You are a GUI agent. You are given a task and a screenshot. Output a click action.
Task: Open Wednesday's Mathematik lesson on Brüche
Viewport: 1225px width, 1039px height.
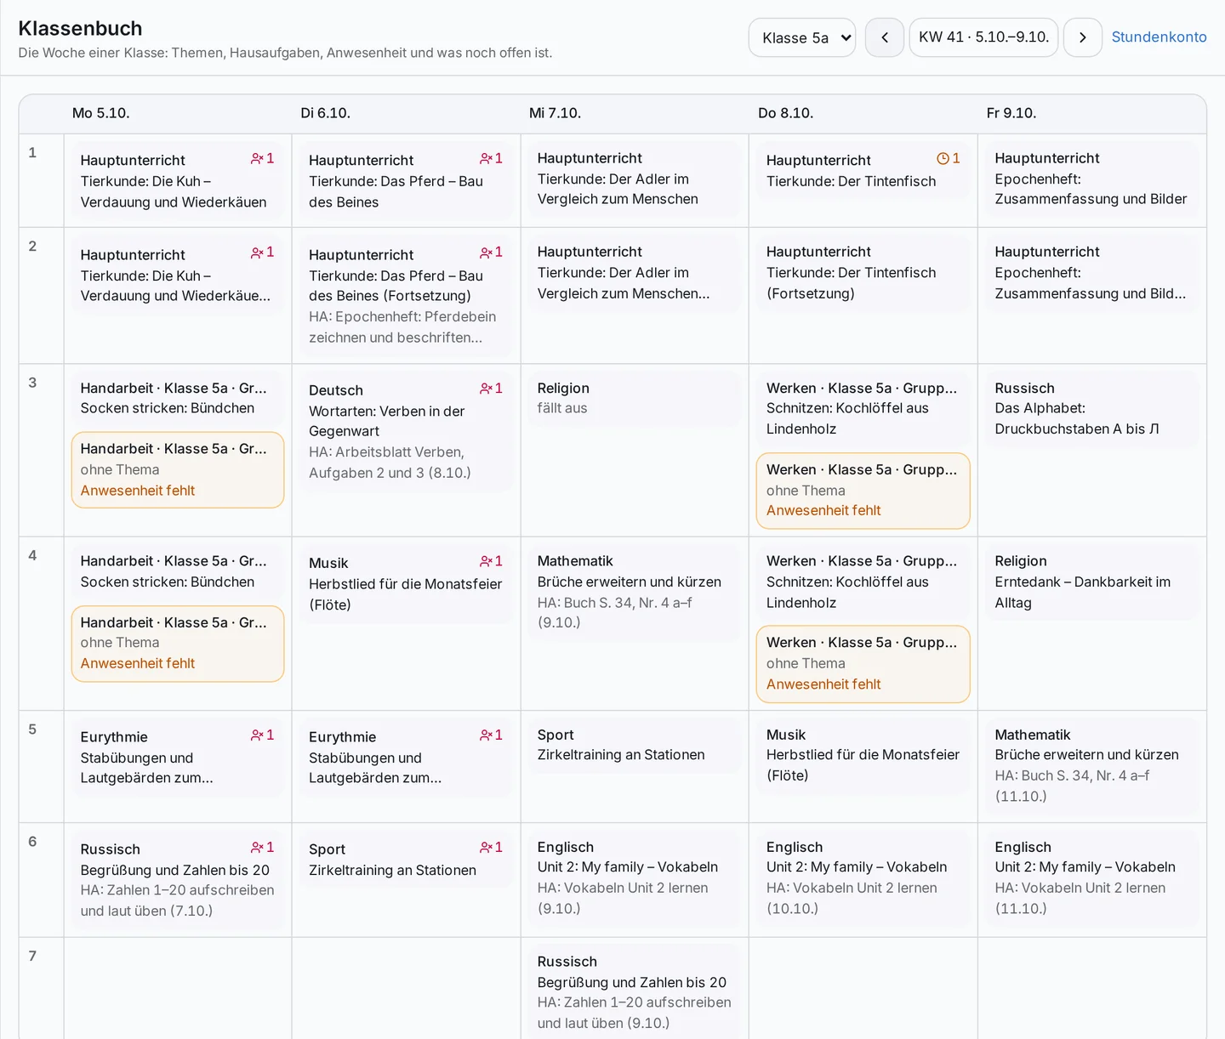coord(635,593)
